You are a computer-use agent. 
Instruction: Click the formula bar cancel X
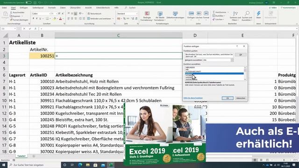24,28
